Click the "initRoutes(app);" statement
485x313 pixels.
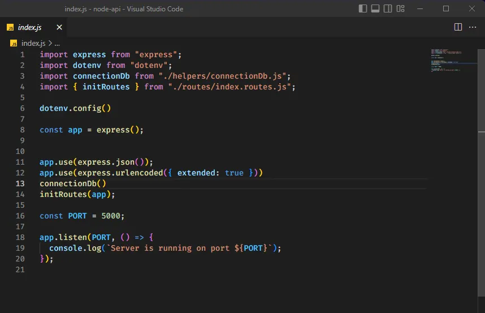(77, 195)
